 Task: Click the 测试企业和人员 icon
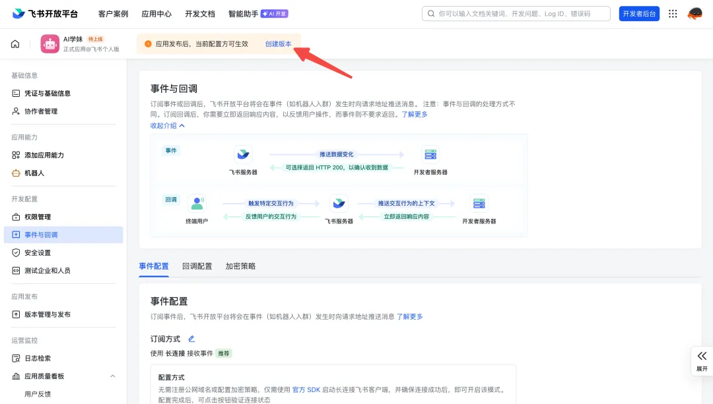tap(16, 271)
